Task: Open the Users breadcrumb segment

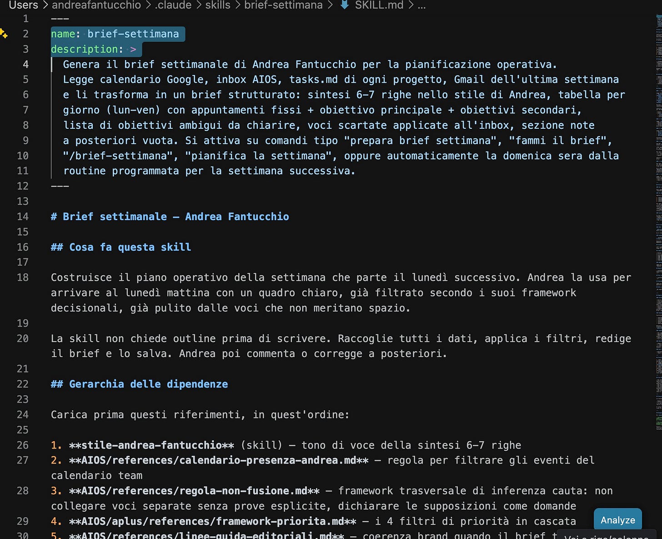Action: 24,5
